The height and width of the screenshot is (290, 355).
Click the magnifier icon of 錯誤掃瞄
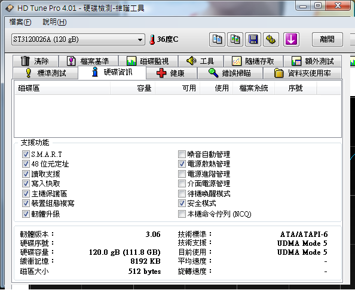pos(213,73)
